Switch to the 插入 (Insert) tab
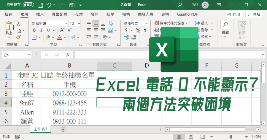Screen dimensions: 267x140 point(40,14)
